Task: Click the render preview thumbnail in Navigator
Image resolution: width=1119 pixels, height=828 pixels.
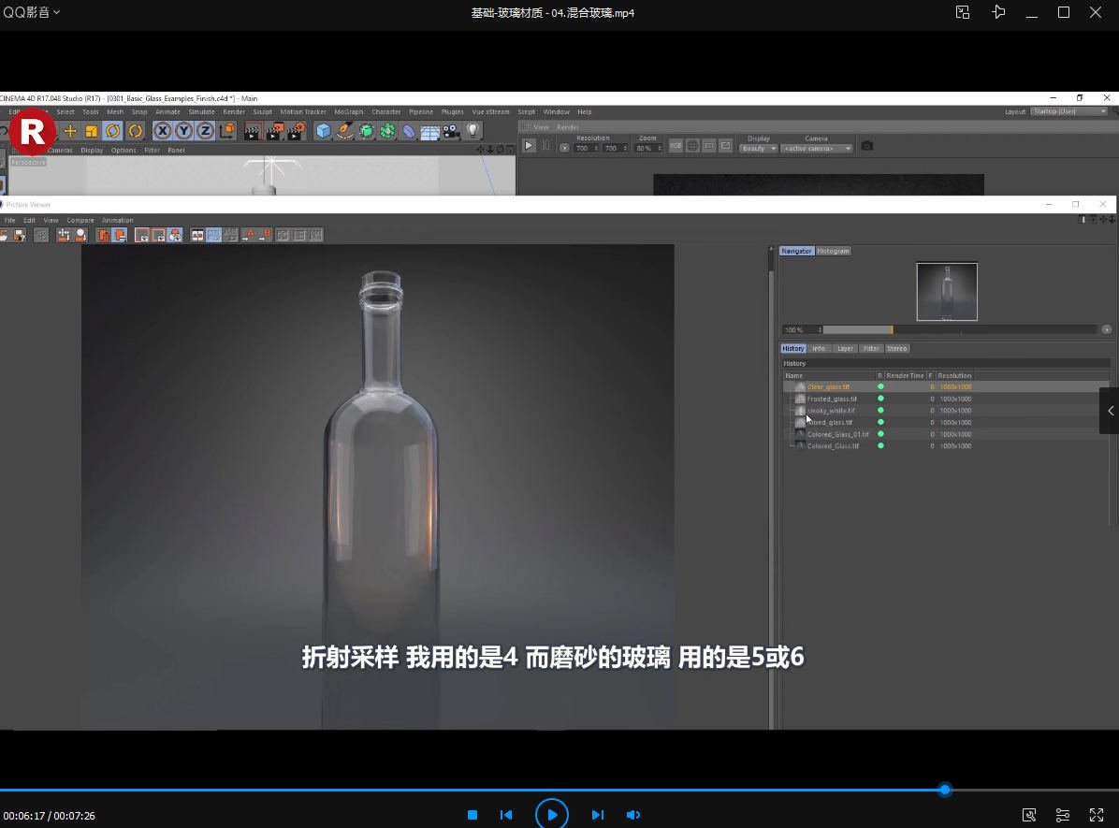Action: coord(946,291)
